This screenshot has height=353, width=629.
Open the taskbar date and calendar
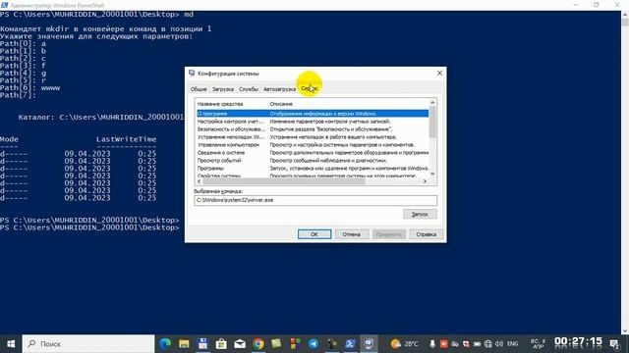click(538, 344)
